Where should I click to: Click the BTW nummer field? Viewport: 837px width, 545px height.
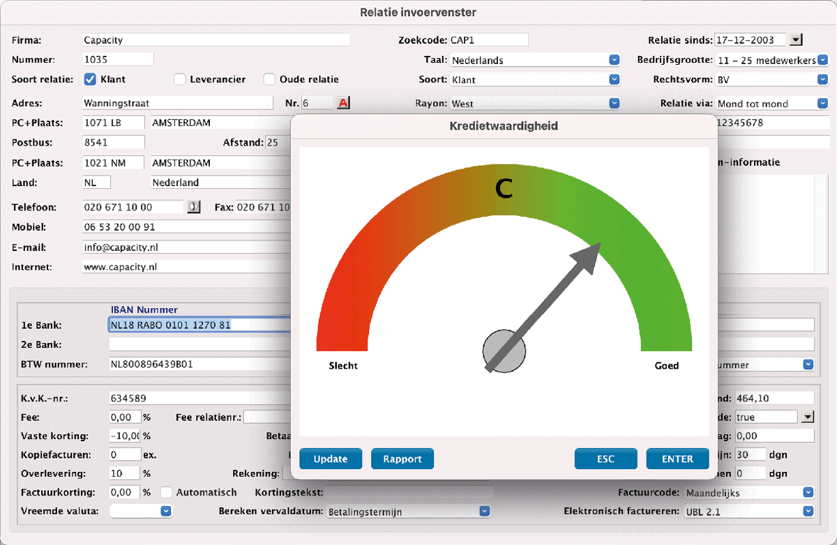[x=199, y=364]
